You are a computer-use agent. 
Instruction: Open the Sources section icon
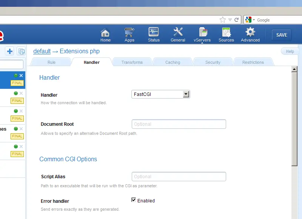pos(226,35)
